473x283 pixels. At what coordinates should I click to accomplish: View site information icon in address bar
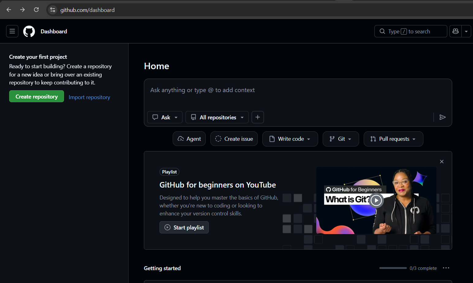[x=53, y=10]
